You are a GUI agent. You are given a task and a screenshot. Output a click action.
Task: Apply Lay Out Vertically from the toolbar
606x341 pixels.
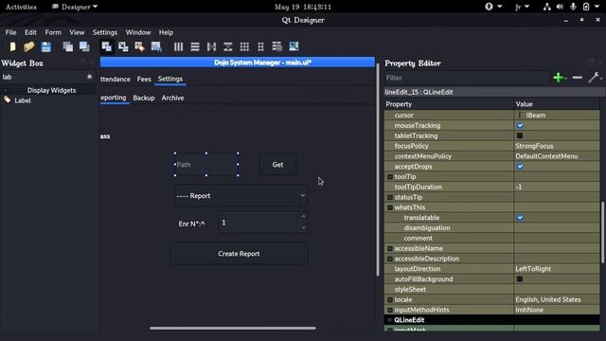point(195,46)
